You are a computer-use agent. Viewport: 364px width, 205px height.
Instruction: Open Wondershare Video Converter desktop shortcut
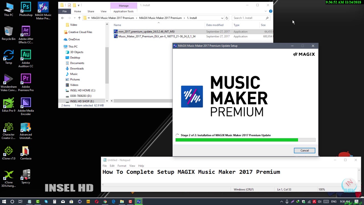[9, 83]
